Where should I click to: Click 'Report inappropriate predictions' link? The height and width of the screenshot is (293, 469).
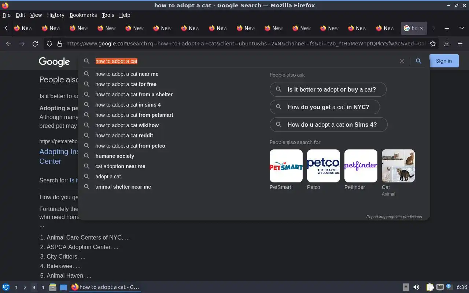click(394, 217)
